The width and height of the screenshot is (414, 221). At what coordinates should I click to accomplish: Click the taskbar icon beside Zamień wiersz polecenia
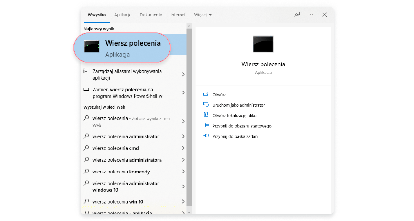[x=86, y=89]
